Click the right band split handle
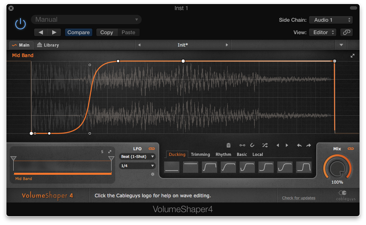This screenshot has width=366, height=225. pos(111,159)
